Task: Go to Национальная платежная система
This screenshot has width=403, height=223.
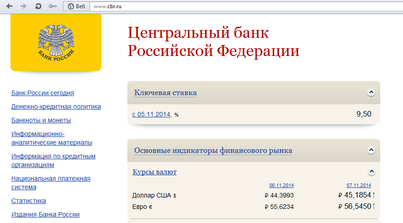Action: [50, 182]
